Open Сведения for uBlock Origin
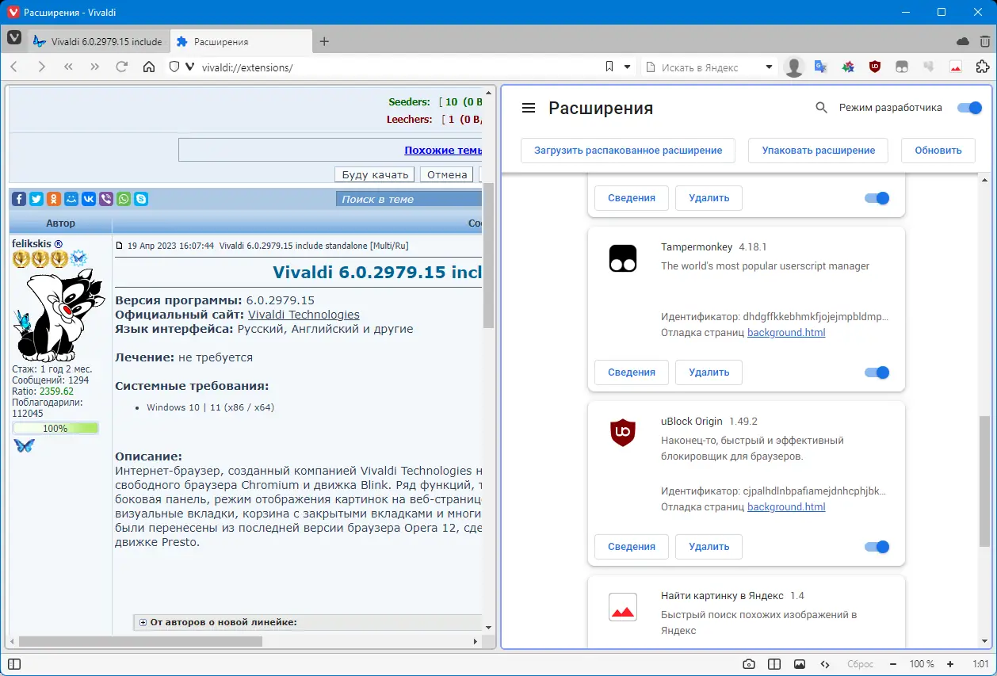 pos(632,547)
